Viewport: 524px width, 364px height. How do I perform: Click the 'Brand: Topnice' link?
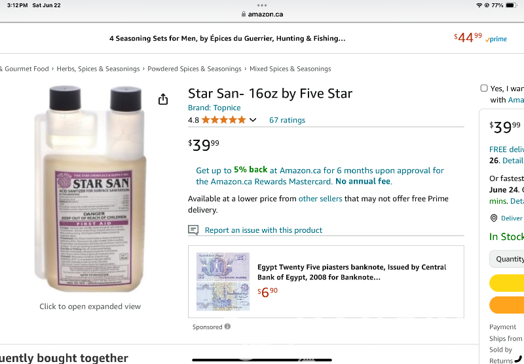[214, 108]
